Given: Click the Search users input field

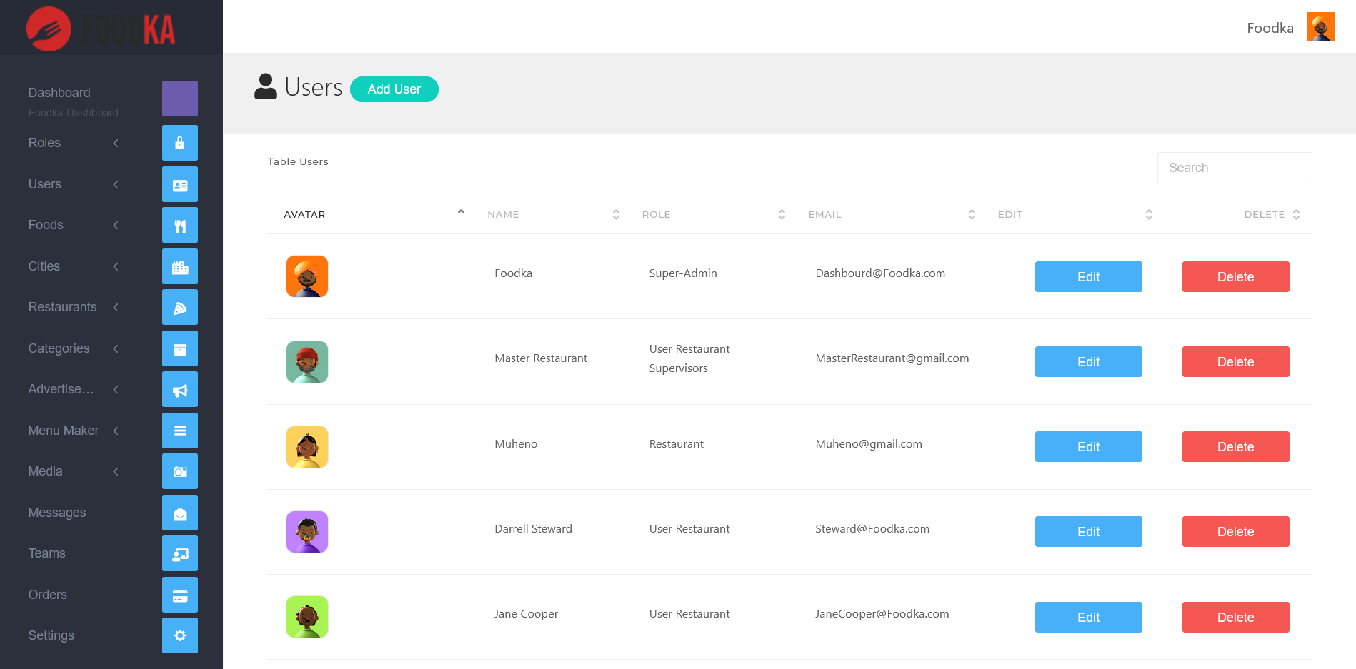Looking at the screenshot, I should 1234,168.
